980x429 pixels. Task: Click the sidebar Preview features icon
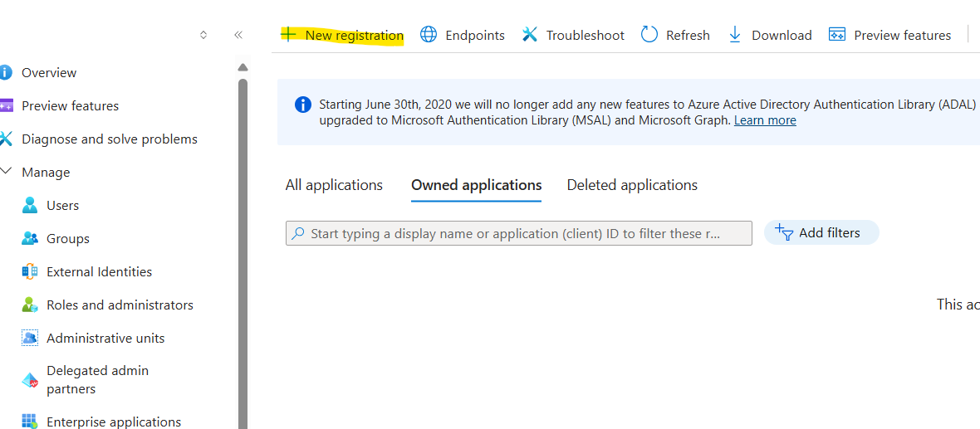[x=6, y=105]
